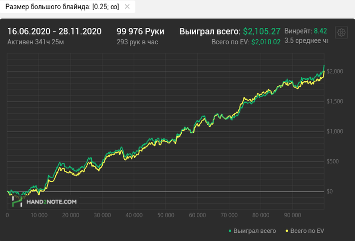Click the big blind size filter label

click(62, 7)
